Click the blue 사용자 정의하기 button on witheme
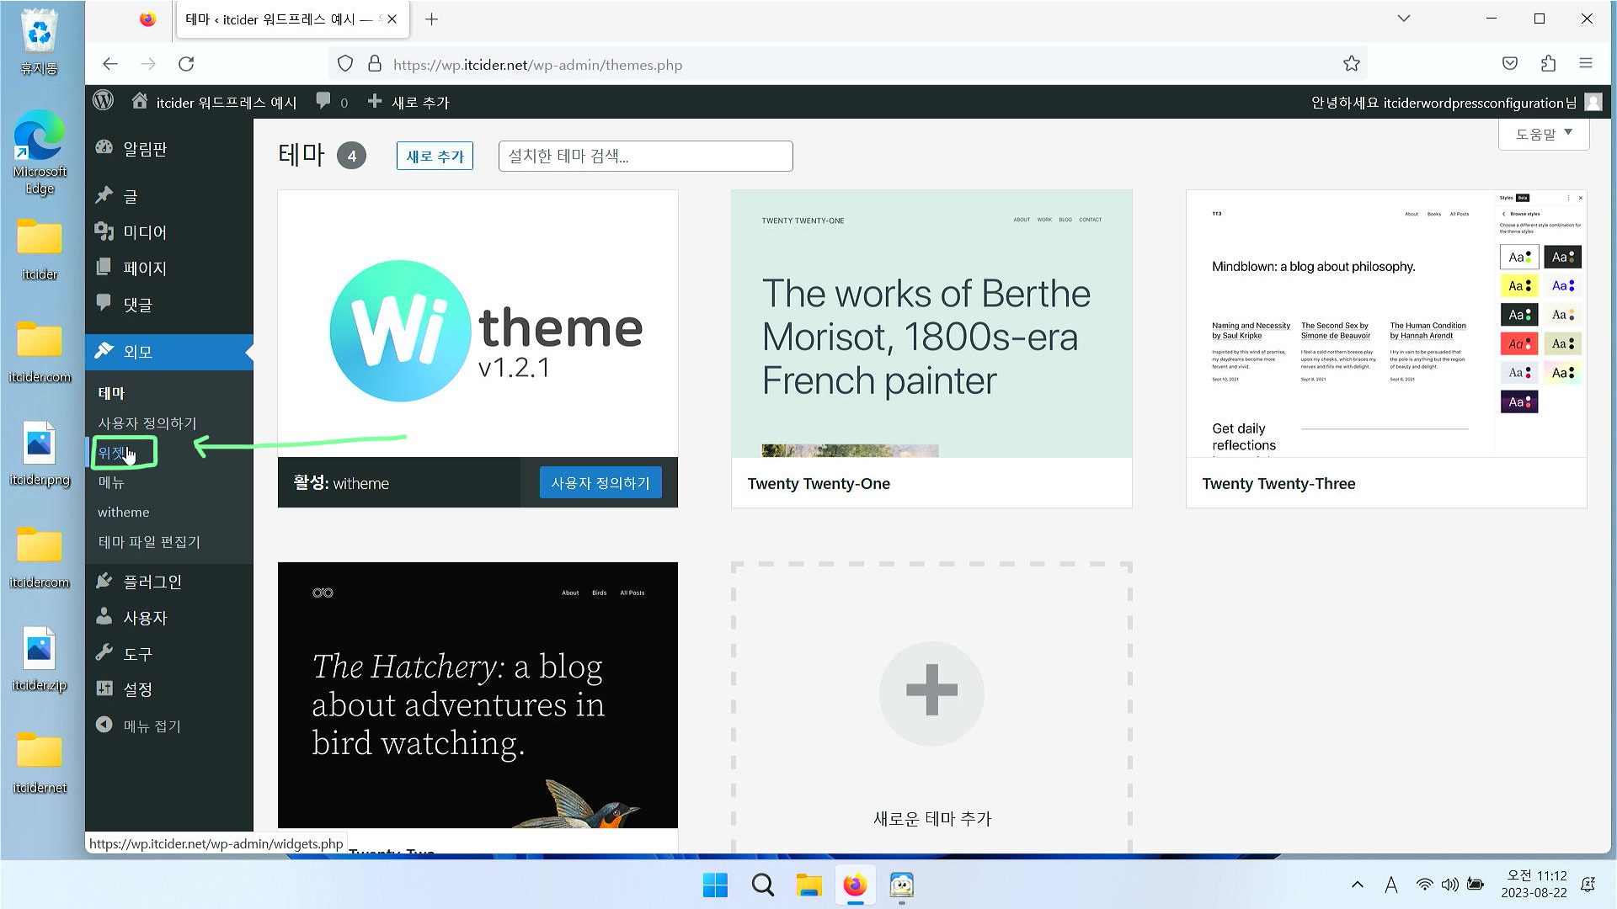Image resolution: width=1617 pixels, height=909 pixels. [600, 483]
